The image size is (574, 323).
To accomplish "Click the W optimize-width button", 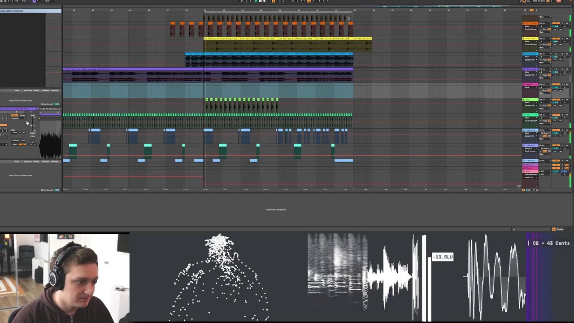I will click(537, 190).
